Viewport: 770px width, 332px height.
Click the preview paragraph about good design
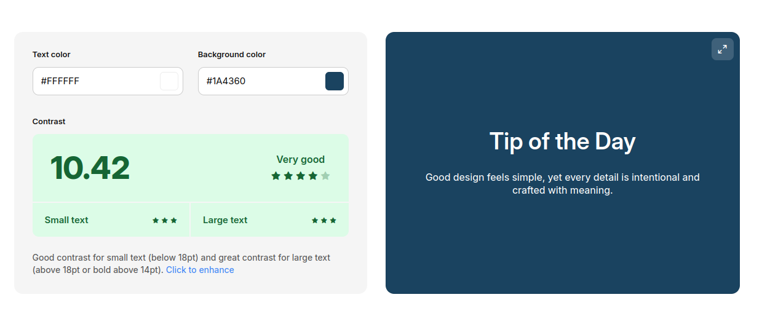click(x=562, y=184)
